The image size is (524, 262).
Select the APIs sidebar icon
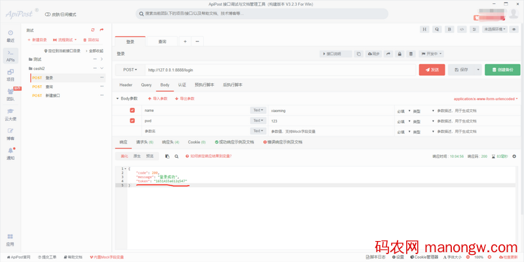click(10, 56)
